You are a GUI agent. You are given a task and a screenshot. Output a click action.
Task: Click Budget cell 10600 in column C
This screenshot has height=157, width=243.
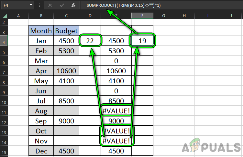(66, 71)
